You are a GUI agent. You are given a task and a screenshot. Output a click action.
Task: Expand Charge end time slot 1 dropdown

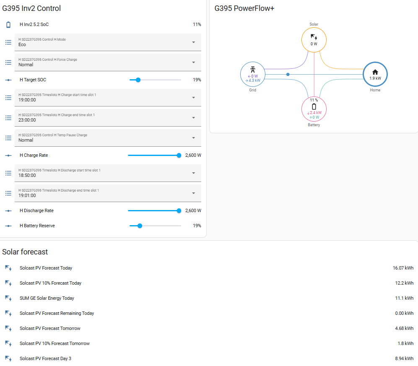[x=108, y=118]
